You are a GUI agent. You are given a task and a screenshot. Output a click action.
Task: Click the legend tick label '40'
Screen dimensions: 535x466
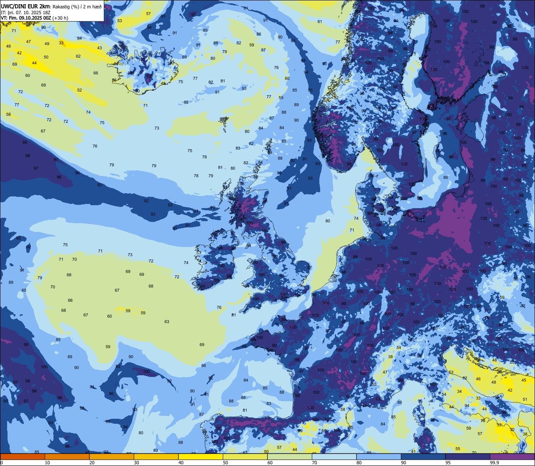pos(181,463)
